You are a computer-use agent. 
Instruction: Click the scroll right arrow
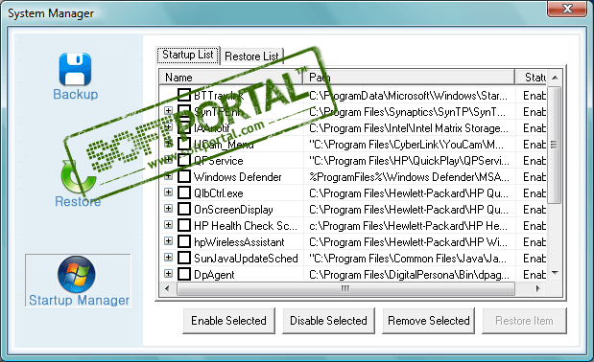(x=537, y=288)
